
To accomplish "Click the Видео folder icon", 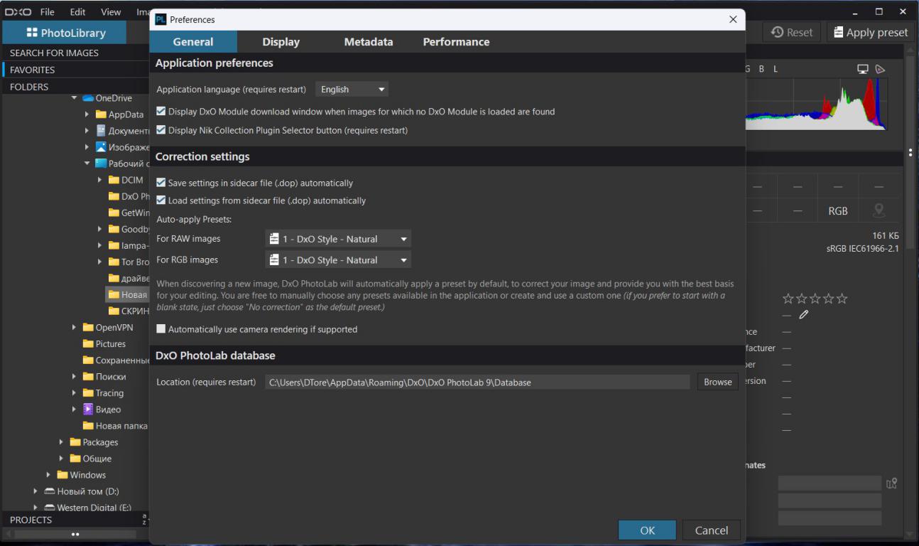I will tap(88, 409).
